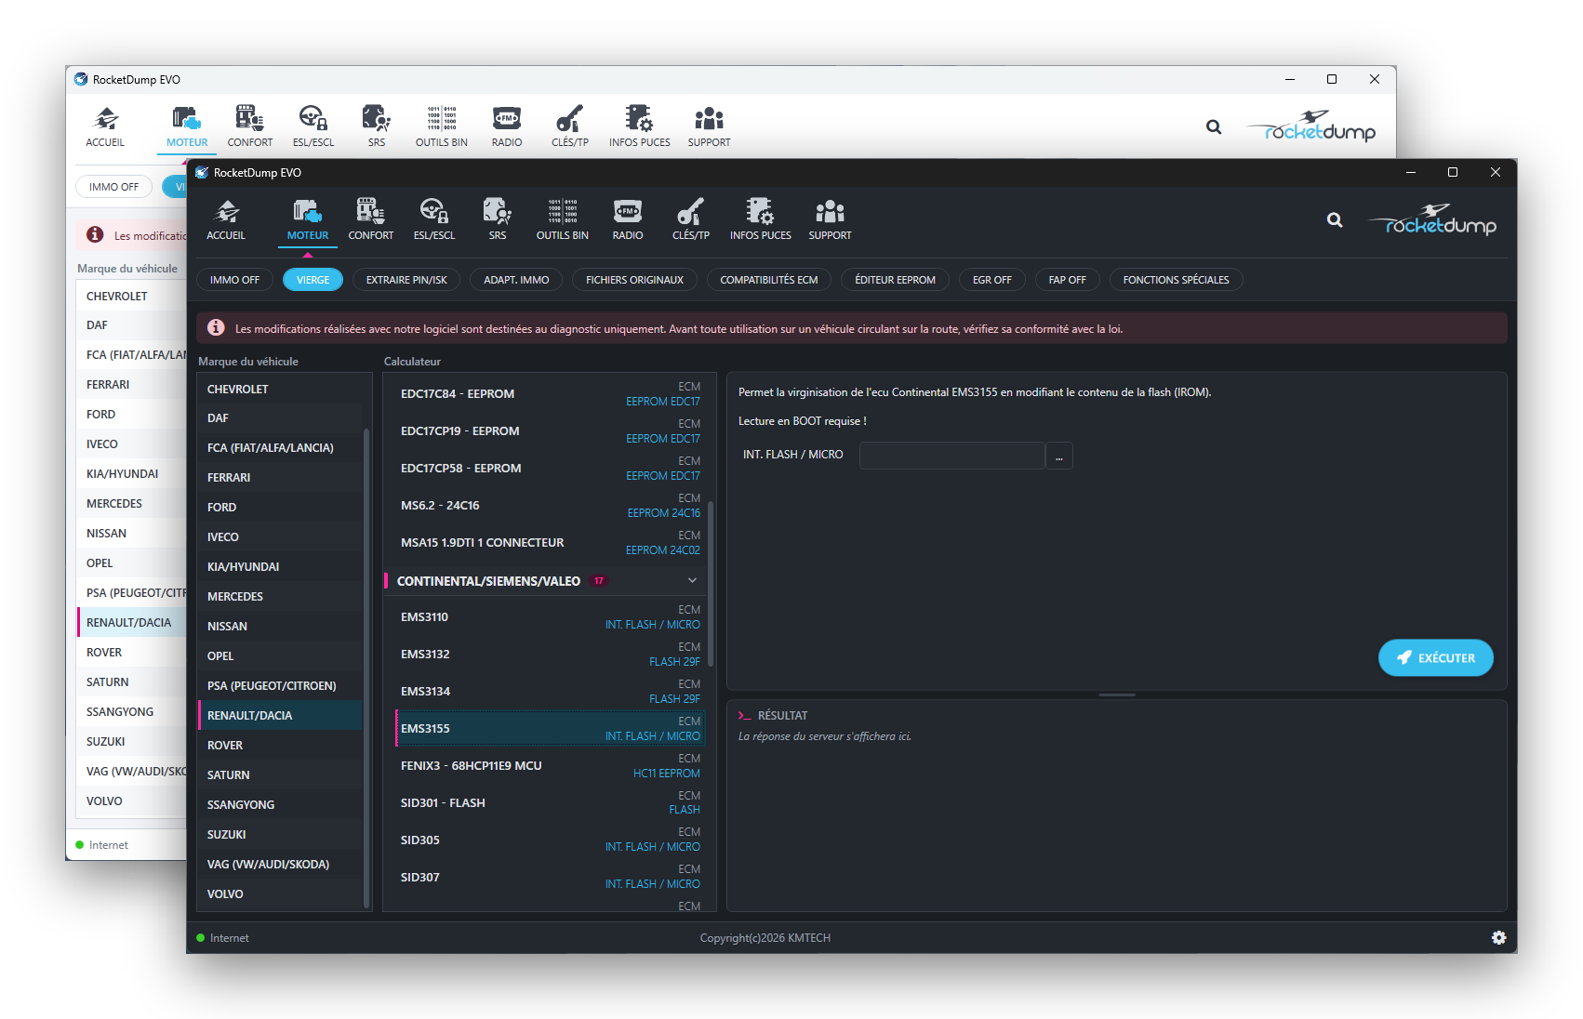Select FERRARI in light window brand list
1583x1019 pixels.
[x=130, y=384]
